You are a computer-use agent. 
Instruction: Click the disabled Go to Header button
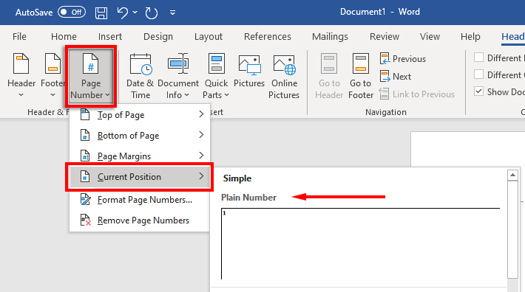pos(329,76)
